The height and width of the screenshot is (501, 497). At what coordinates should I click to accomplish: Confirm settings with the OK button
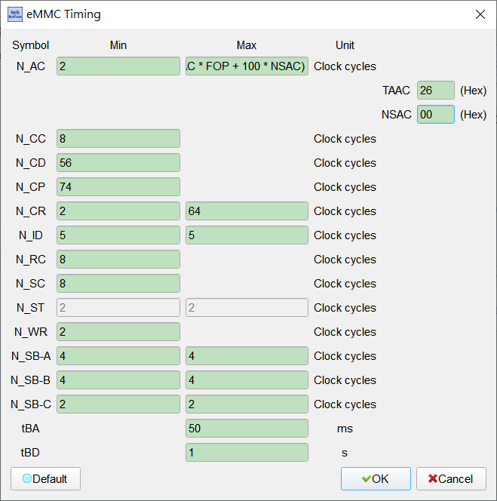376,478
